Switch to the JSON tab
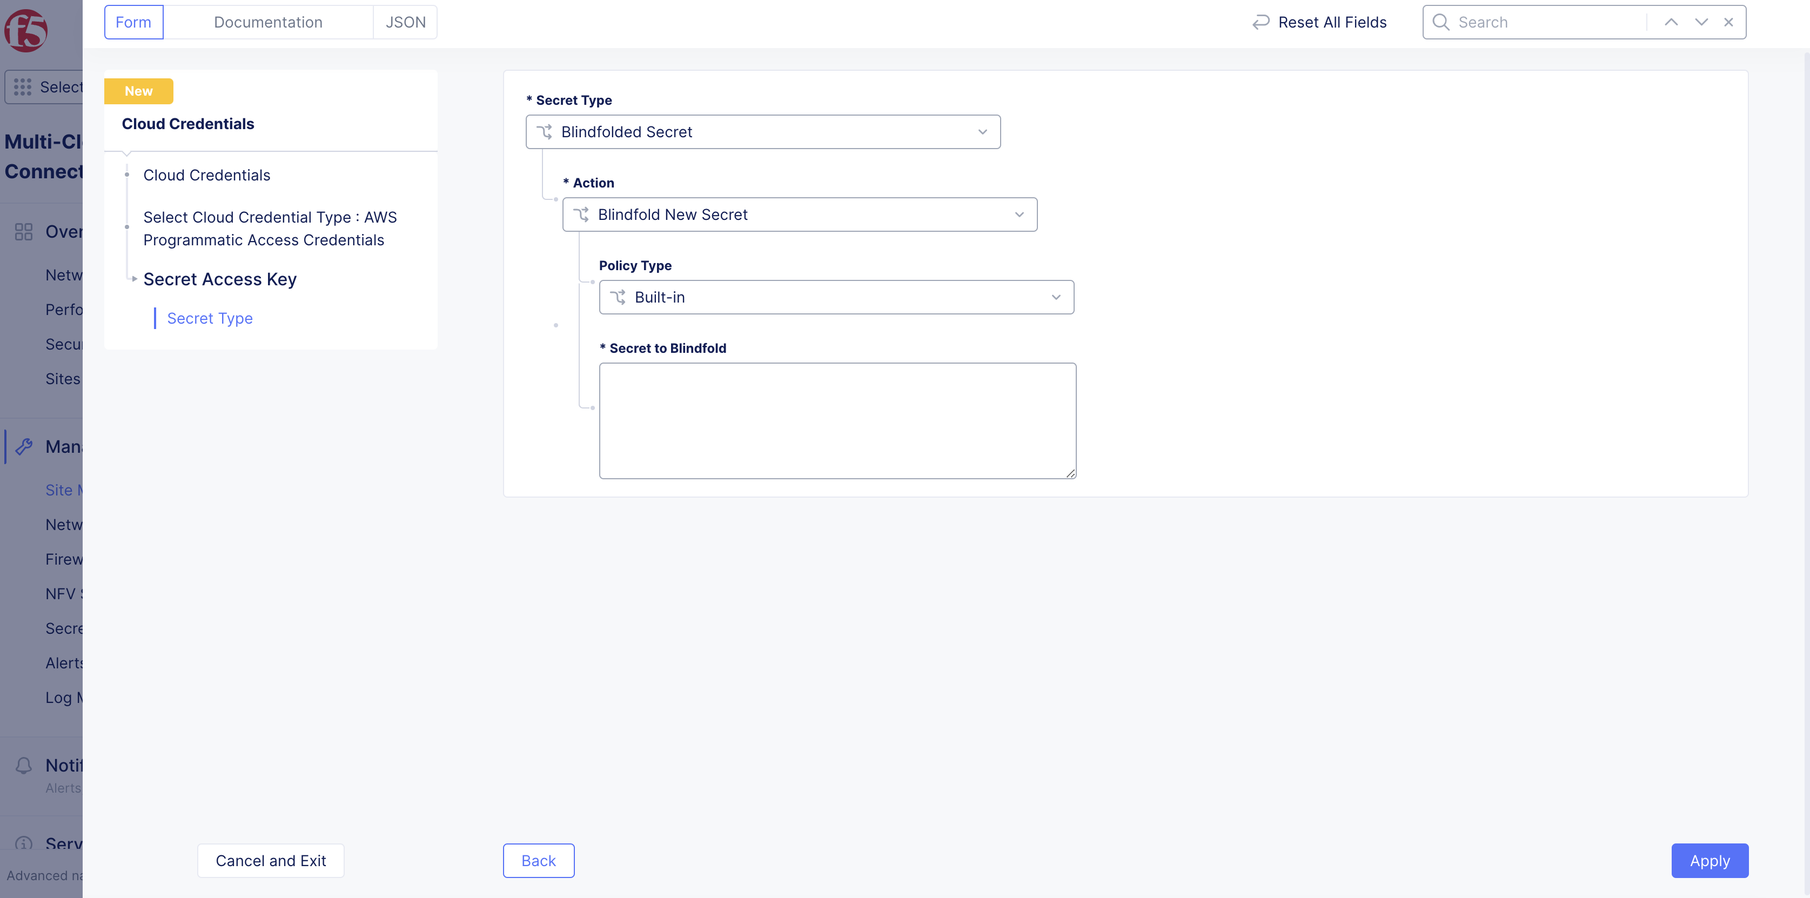The image size is (1810, 898). [x=405, y=22]
